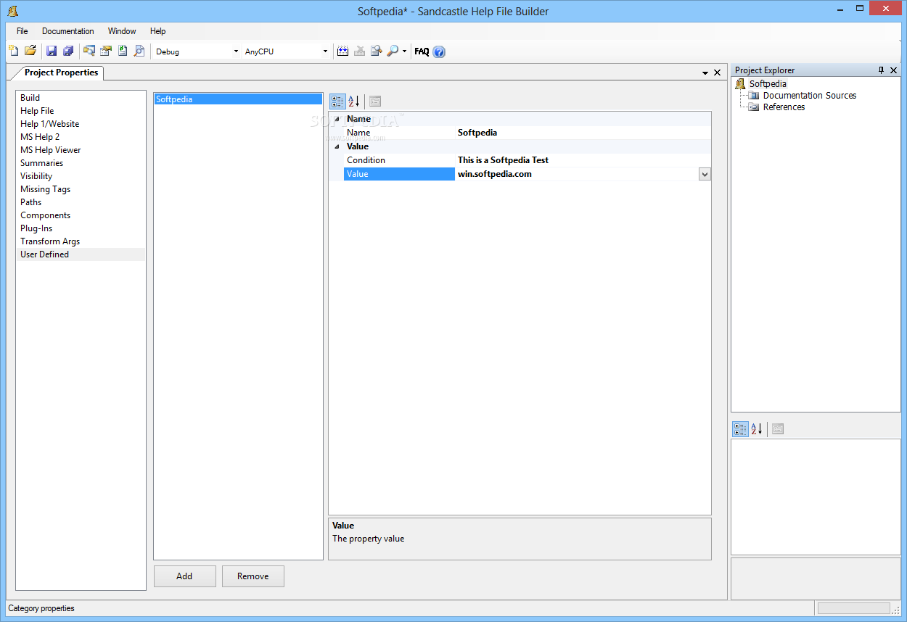Sort property grid alphabetically
The image size is (907, 622).
pos(354,101)
